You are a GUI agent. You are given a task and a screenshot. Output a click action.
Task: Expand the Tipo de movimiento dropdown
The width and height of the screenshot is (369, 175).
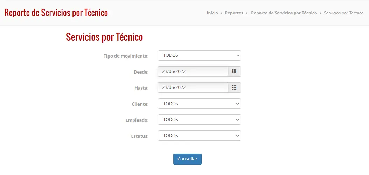click(x=199, y=55)
